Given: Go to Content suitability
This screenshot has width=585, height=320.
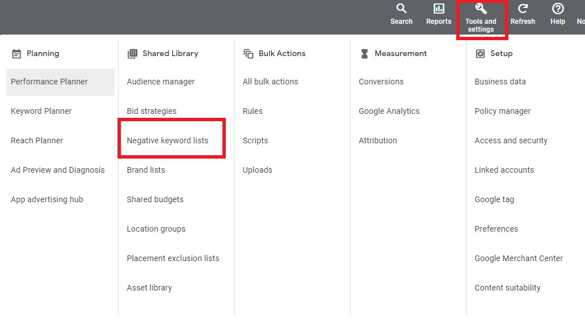Looking at the screenshot, I should point(507,288).
